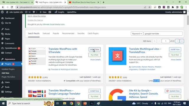Open PowerPoint from the taskbar
Screen dimensions: 189x106
tap(85, 103)
